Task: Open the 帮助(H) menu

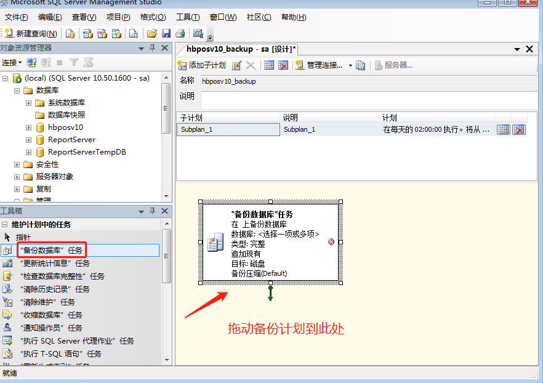Action: pos(294,17)
